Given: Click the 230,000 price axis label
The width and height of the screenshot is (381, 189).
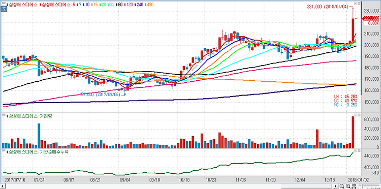Looking at the screenshot, I should (x=371, y=11).
